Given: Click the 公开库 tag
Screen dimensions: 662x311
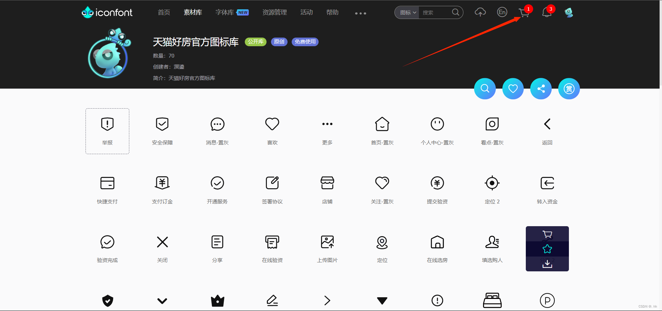Looking at the screenshot, I should 255,42.
